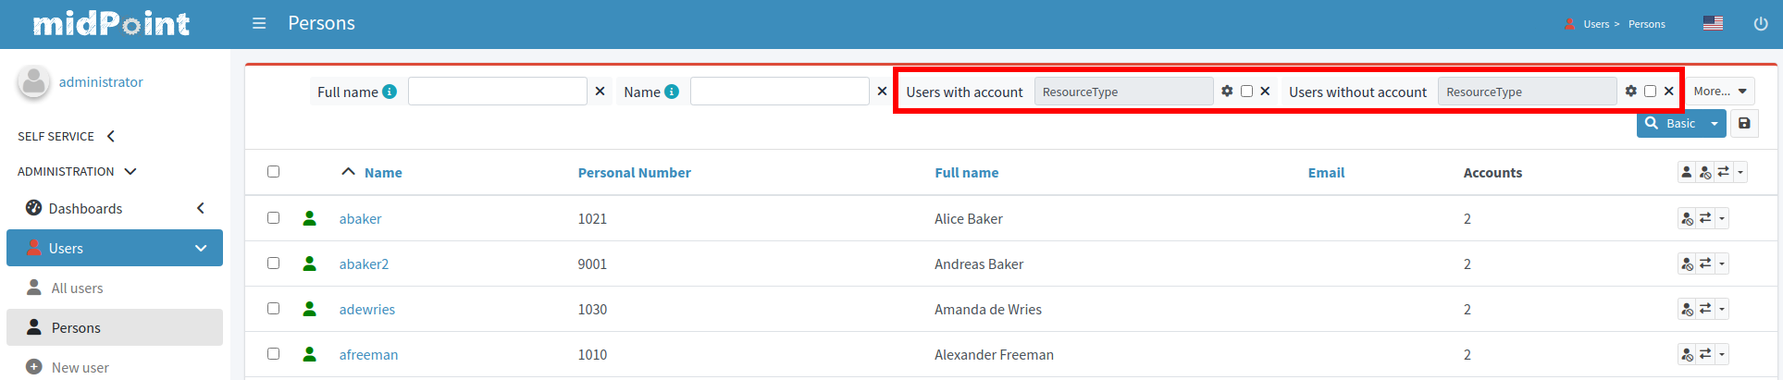Open All users in sidebar
1783x380 pixels.
pyautogui.click(x=77, y=288)
